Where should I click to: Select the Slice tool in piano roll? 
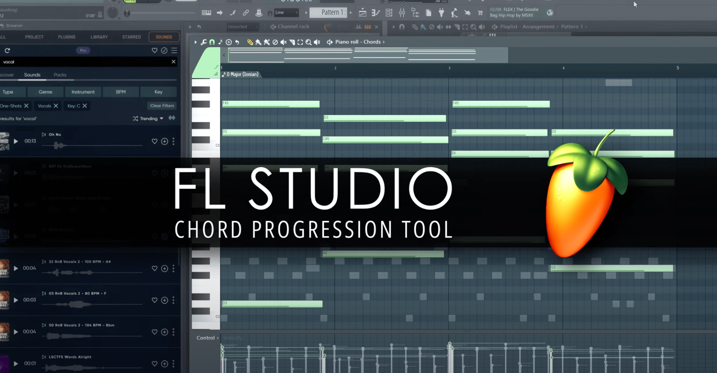pyautogui.click(x=292, y=42)
